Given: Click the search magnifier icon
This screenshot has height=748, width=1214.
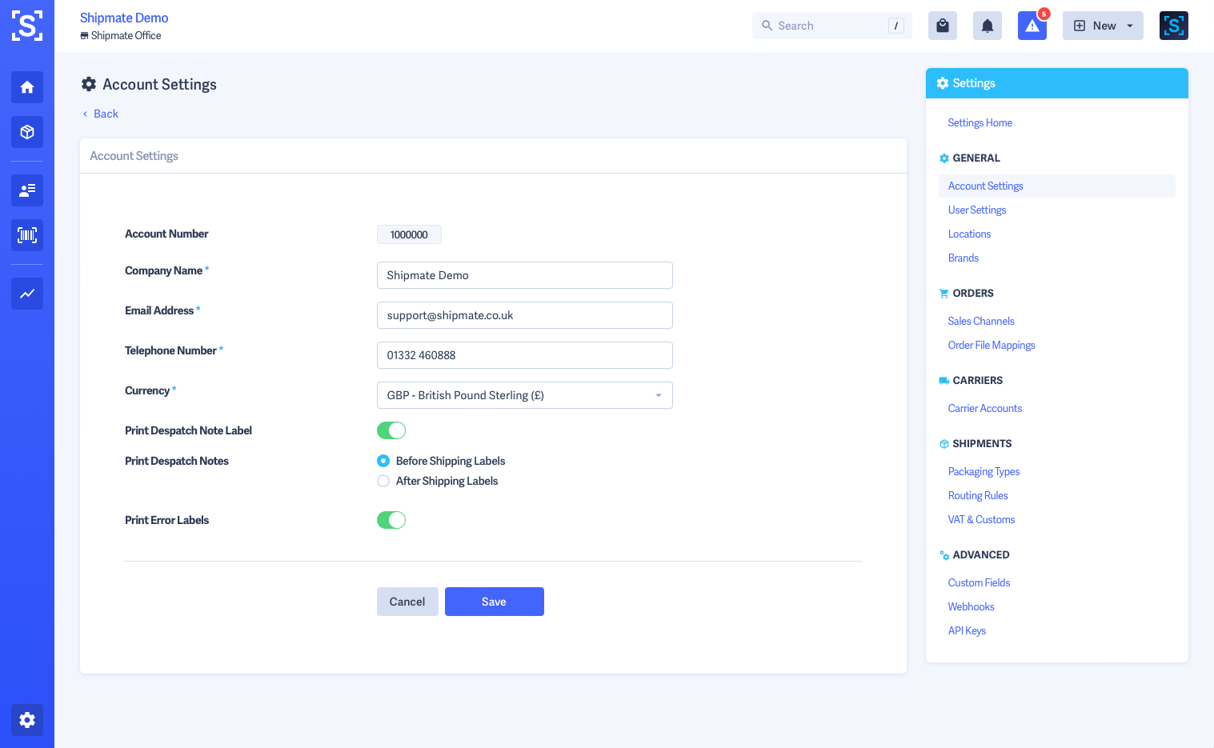Looking at the screenshot, I should coord(767,26).
